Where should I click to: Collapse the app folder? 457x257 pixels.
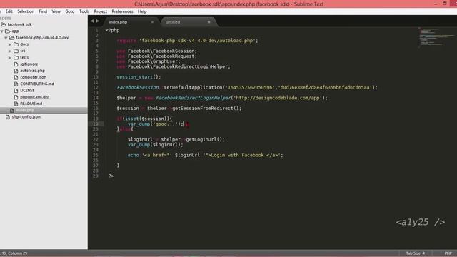click(2, 31)
